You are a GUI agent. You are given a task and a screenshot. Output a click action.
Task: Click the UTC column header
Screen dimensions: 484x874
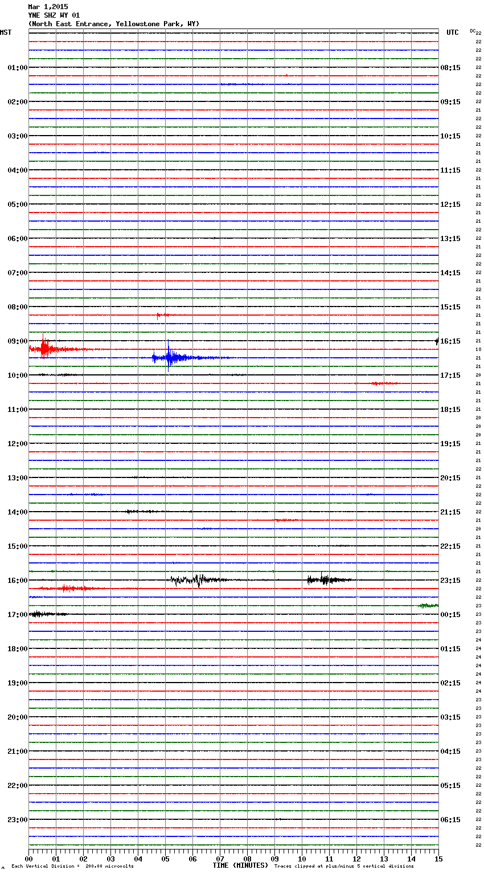point(453,32)
